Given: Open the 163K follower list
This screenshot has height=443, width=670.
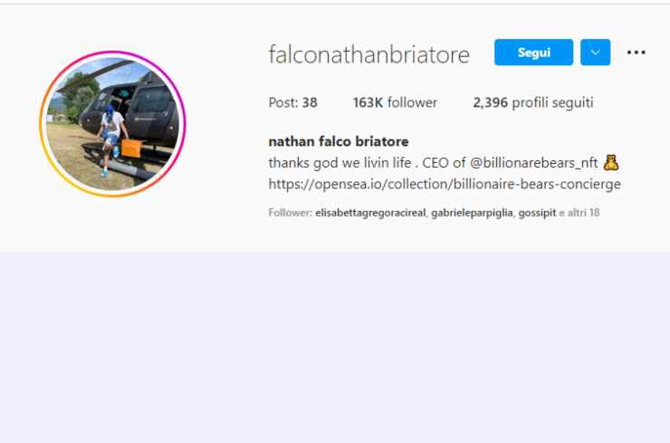Looking at the screenshot, I should coord(395,102).
